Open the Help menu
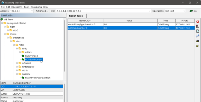Screen dimensions: 201x102 (x=45, y=7)
